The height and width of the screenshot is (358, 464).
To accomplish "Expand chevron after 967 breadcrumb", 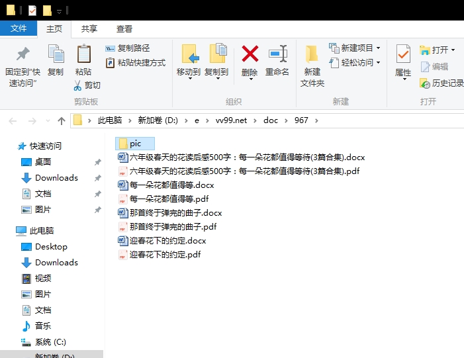I will 316,120.
